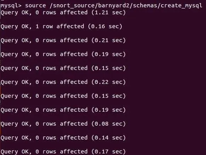The image size is (206, 155).
Task: Click the line showing 1.21 sec
Action: pos(63,13)
